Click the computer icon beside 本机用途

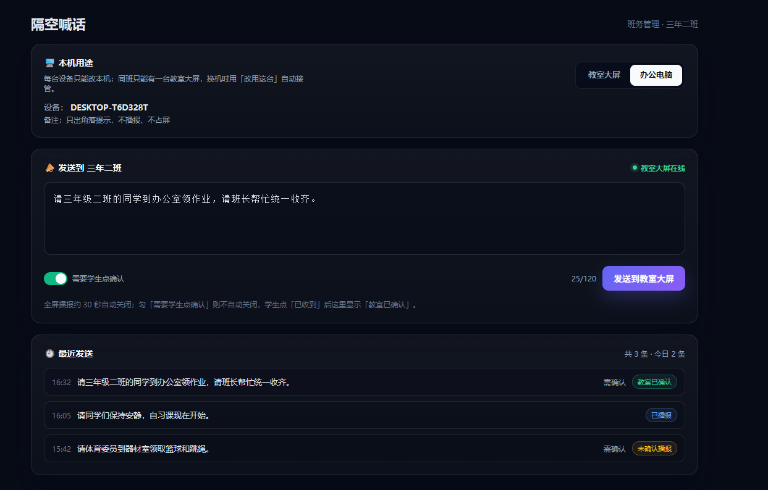coord(50,63)
